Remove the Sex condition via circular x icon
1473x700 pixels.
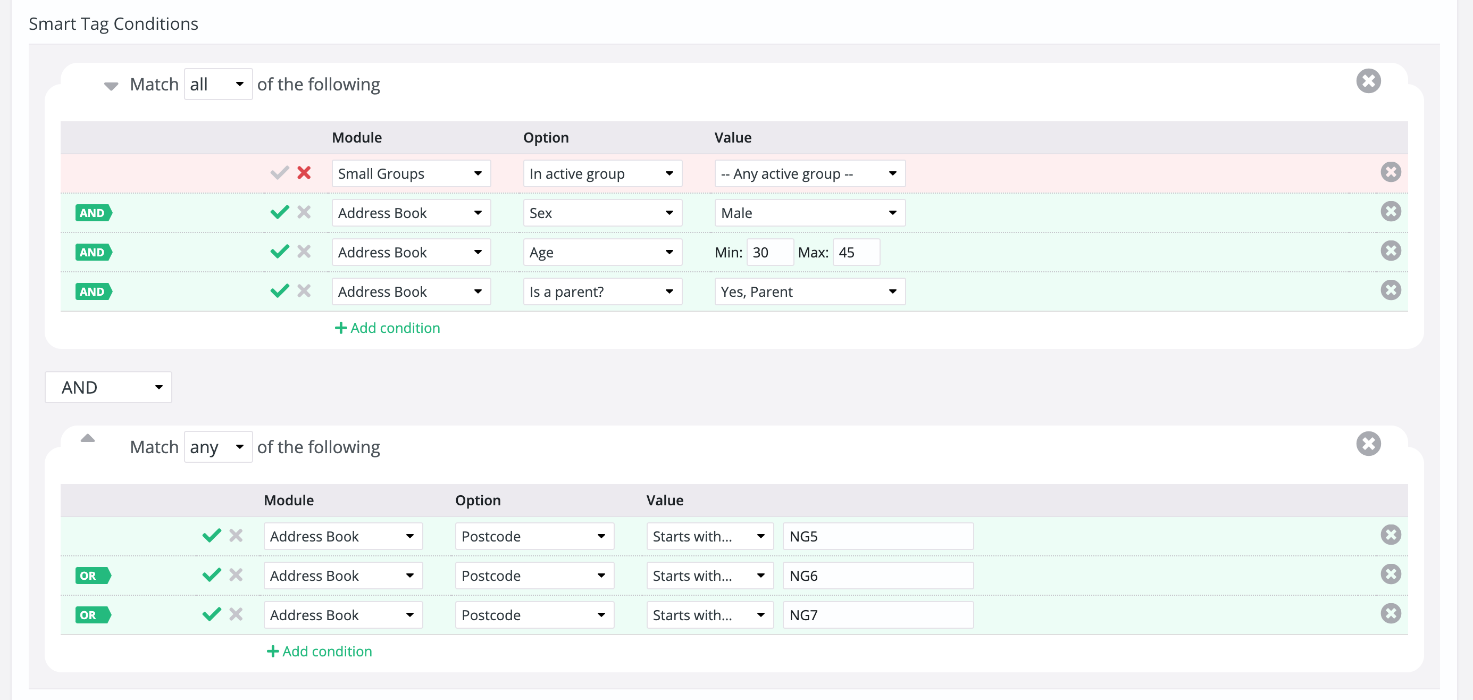pyautogui.click(x=1392, y=211)
